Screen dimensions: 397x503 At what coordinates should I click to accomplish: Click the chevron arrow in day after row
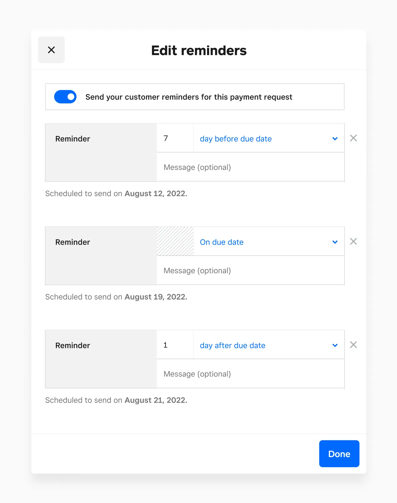(335, 345)
